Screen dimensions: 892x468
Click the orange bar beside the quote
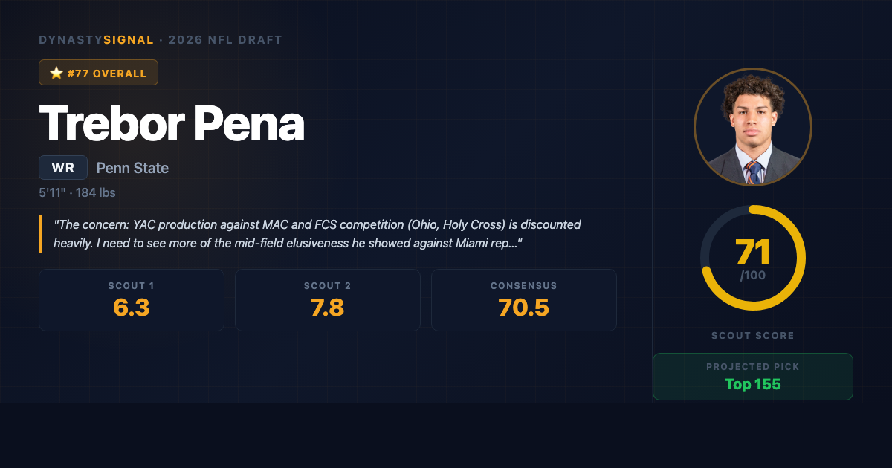click(x=40, y=234)
